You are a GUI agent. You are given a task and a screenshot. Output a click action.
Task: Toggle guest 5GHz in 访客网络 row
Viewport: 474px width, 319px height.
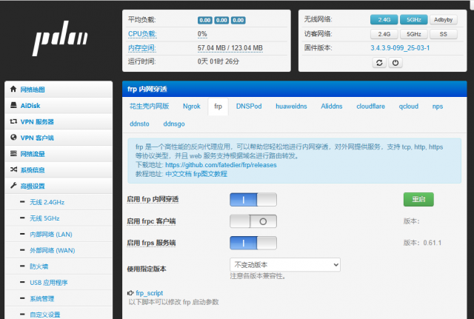[413, 34]
